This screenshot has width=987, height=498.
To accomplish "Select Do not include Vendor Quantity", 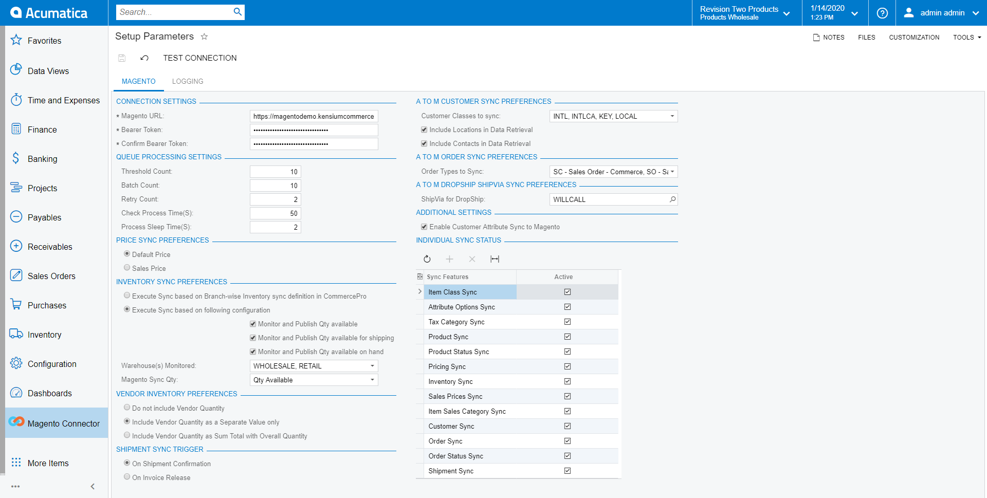I will 127,408.
